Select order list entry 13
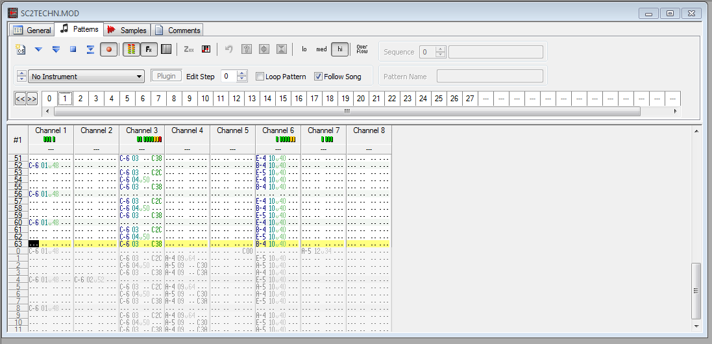712x344 pixels. tap(252, 99)
